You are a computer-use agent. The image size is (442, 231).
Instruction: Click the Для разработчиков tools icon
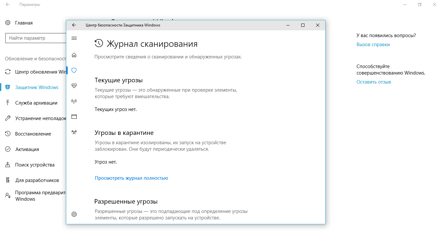tap(8, 180)
